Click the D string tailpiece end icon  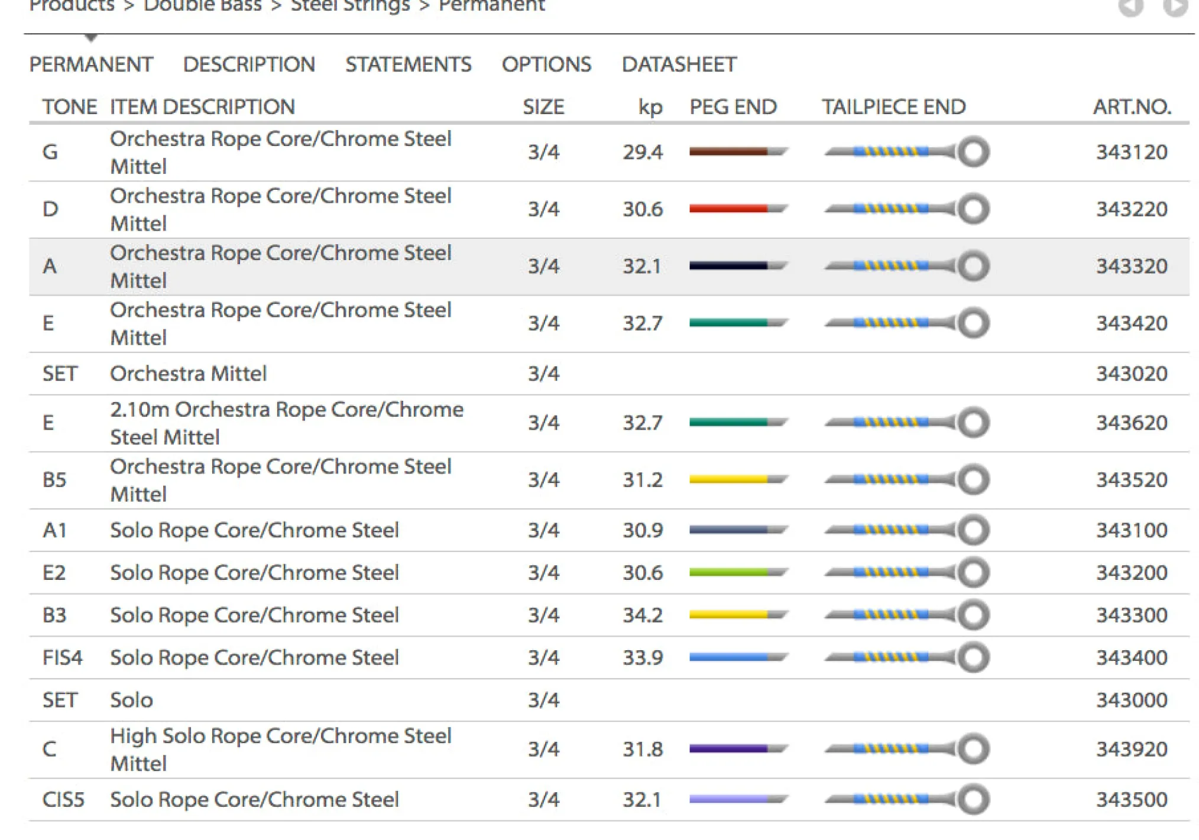tap(907, 209)
